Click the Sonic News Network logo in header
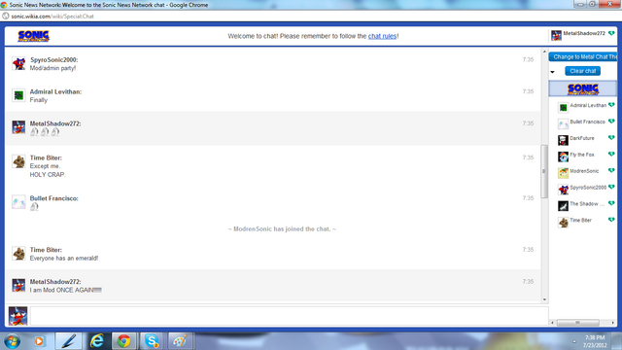 34,36
